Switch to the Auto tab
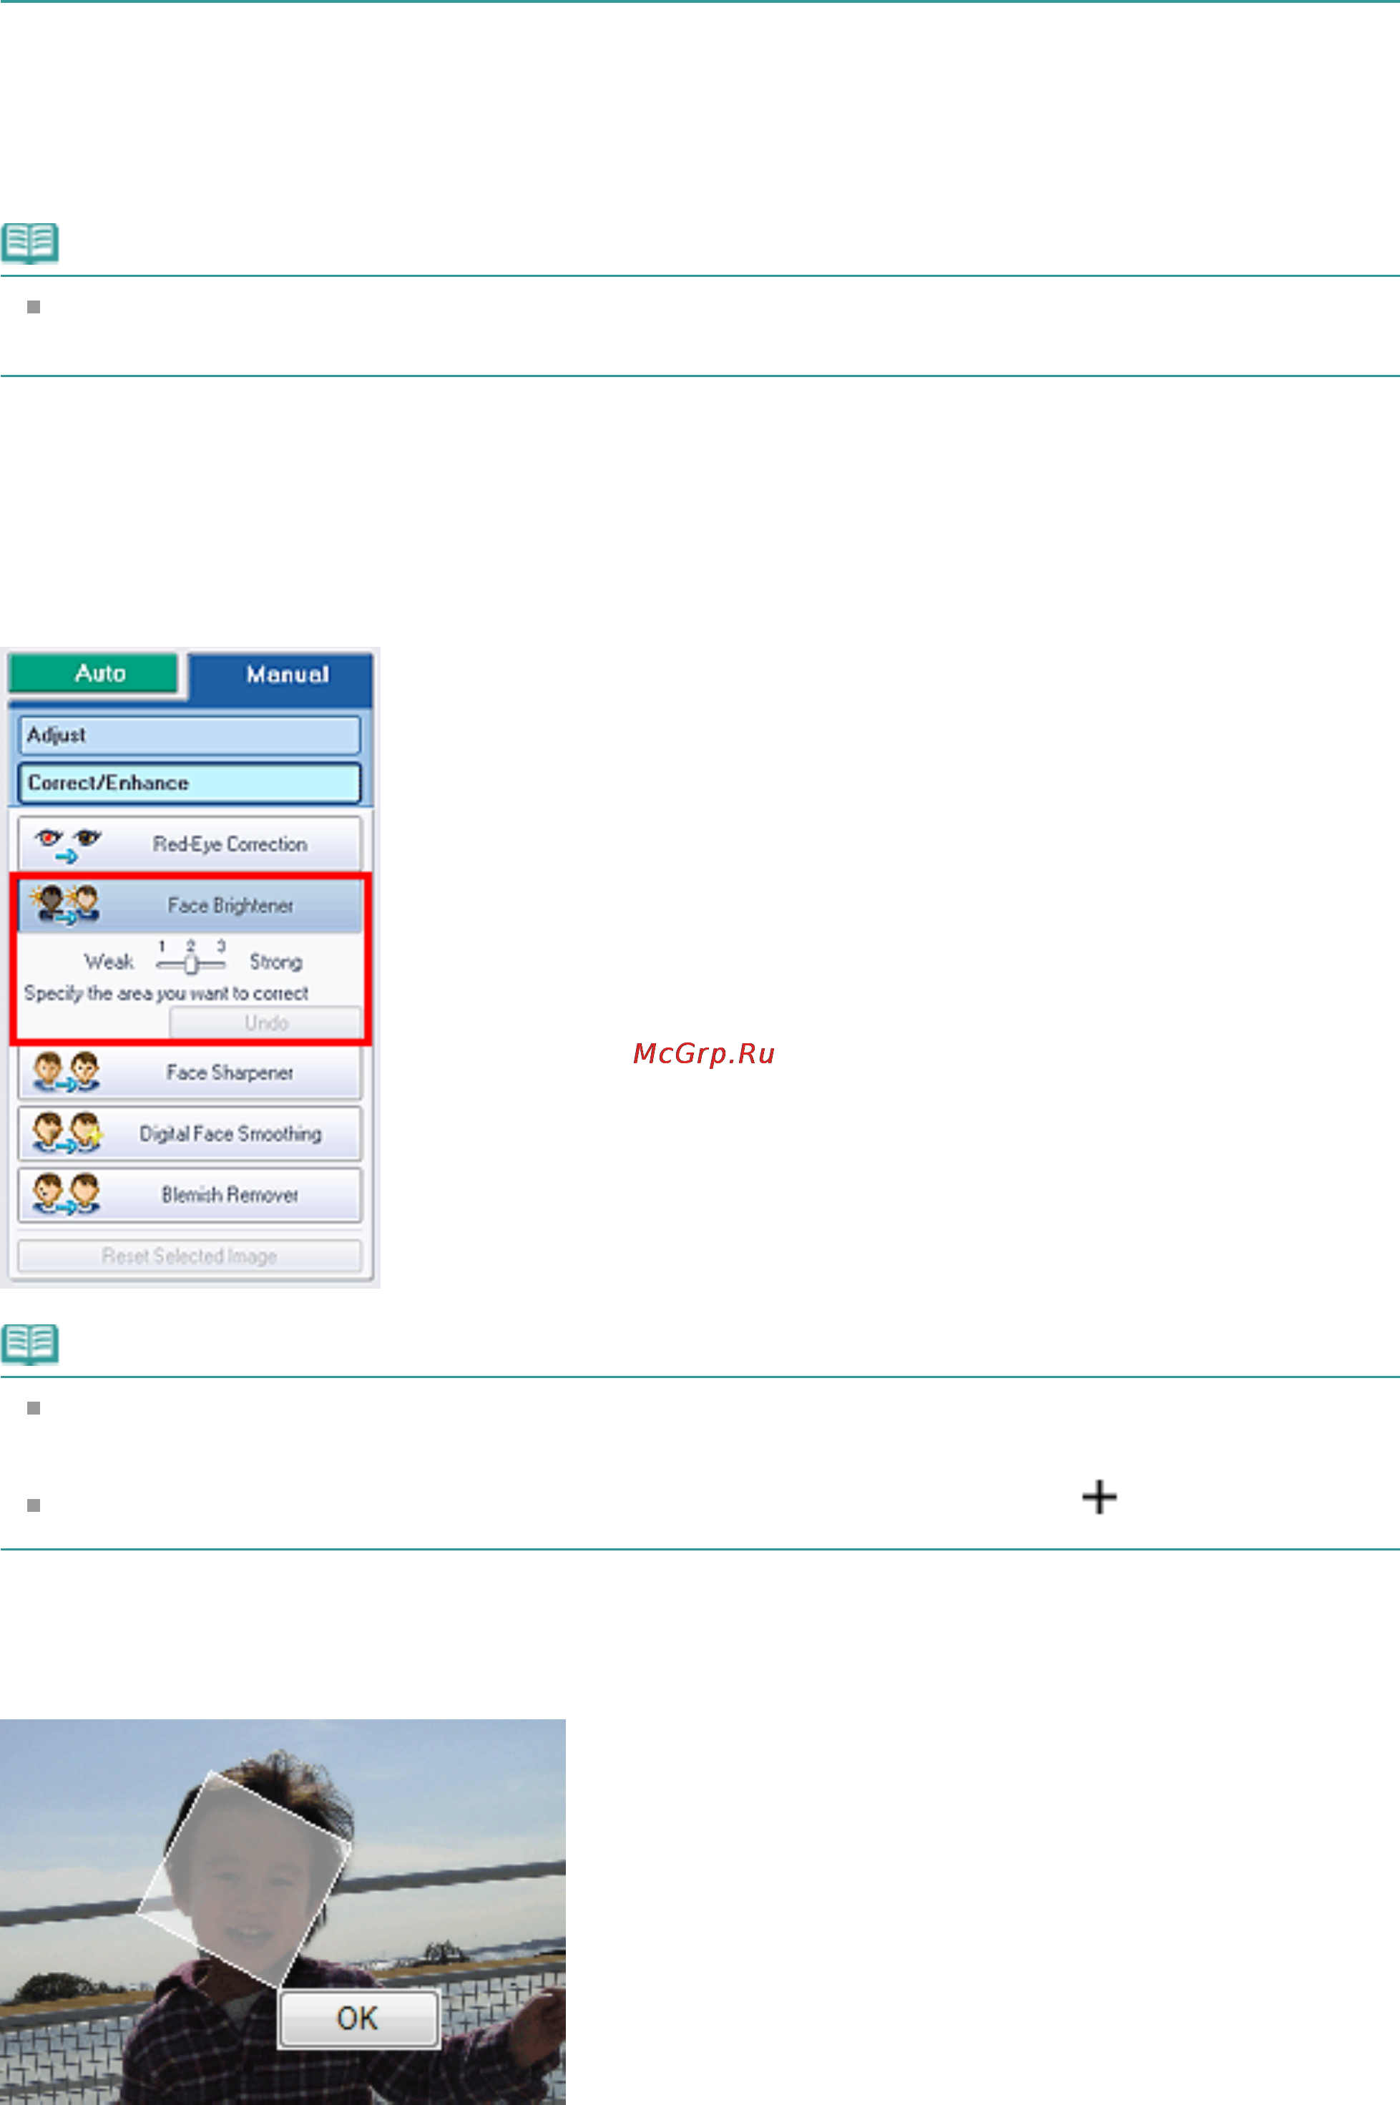The height and width of the screenshot is (2105, 1400). coord(94,673)
